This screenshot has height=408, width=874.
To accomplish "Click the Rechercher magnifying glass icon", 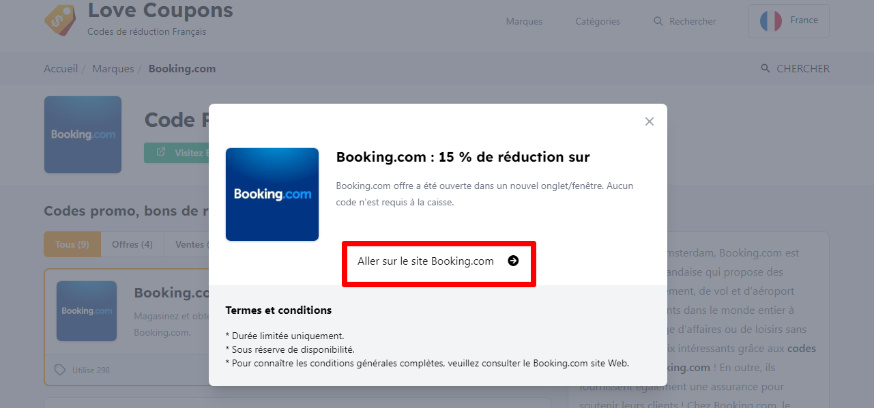I will 656,21.
